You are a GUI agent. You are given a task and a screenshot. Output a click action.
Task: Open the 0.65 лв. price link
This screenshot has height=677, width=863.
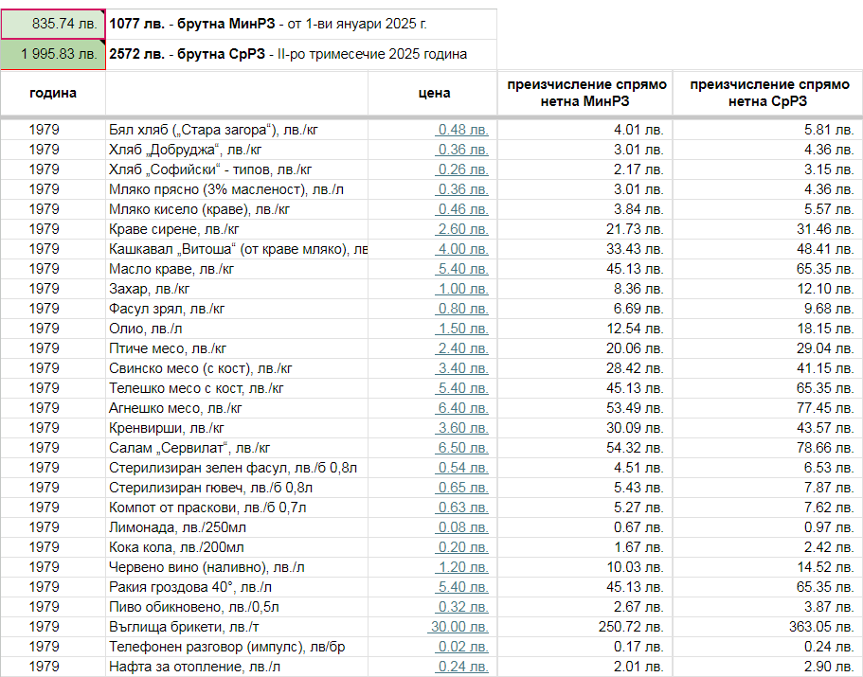click(x=463, y=488)
